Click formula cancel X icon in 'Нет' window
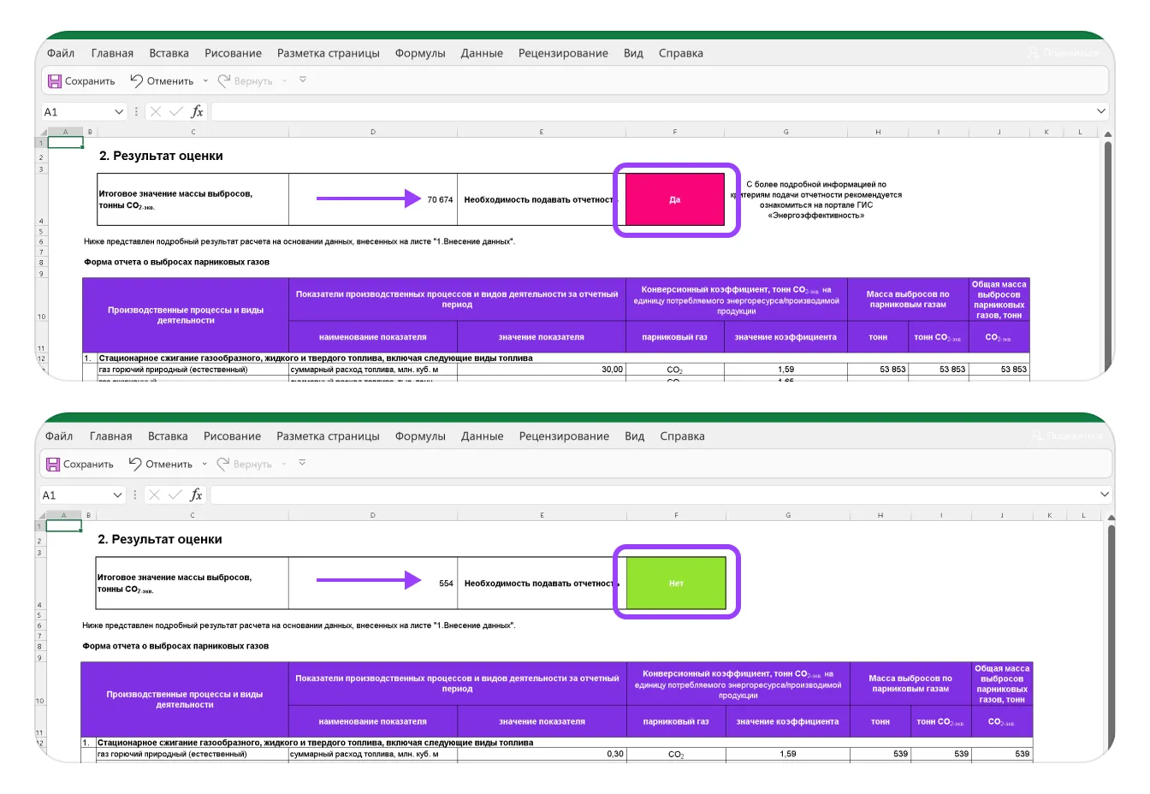This screenshot has width=1150, height=794. [x=154, y=495]
